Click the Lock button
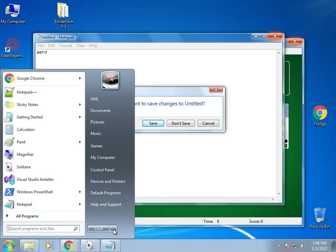Screen dimensions: 336x252 pos(98,229)
